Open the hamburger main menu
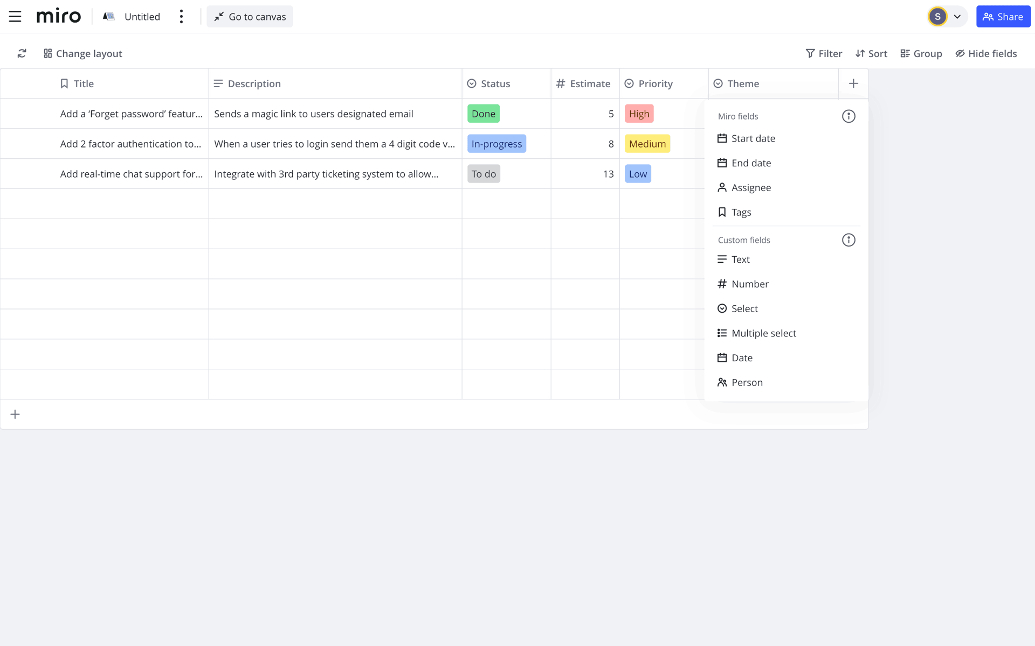 pos(15,17)
